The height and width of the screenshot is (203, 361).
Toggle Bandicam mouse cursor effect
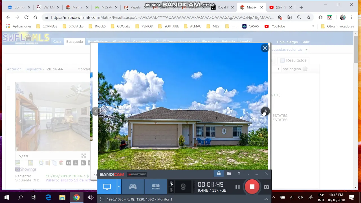pos(171,184)
